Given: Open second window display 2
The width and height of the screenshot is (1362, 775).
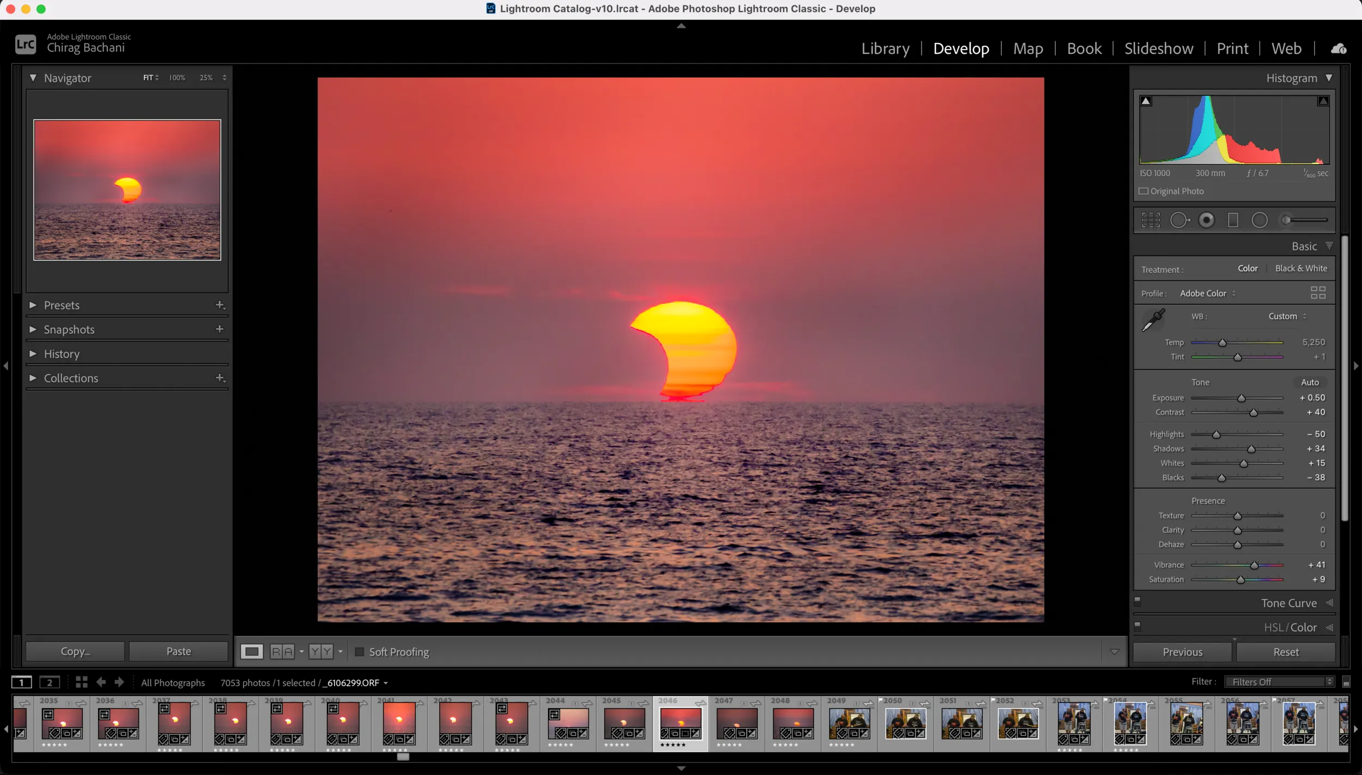Looking at the screenshot, I should 50,682.
